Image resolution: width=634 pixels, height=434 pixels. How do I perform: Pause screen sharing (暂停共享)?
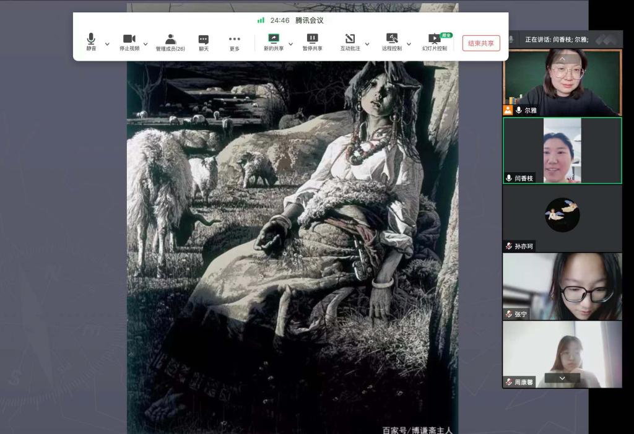coord(312,42)
